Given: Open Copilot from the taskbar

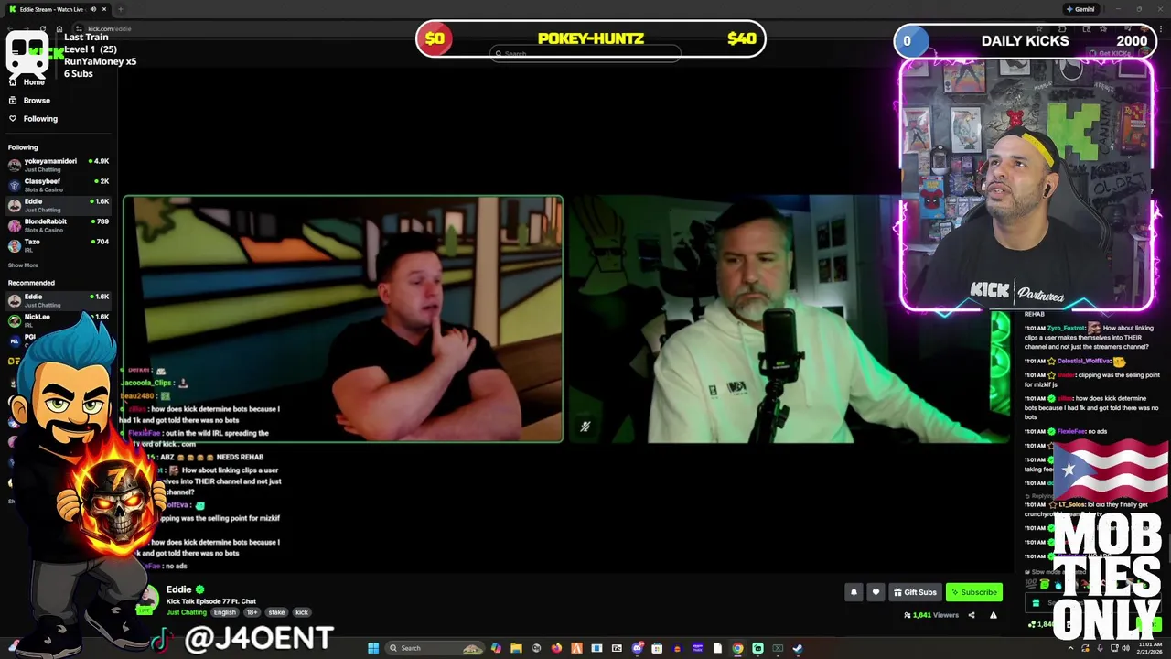Looking at the screenshot, I should [x=496, y=648].
